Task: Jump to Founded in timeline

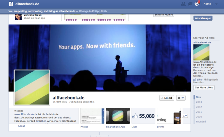Action: (201, 122)
